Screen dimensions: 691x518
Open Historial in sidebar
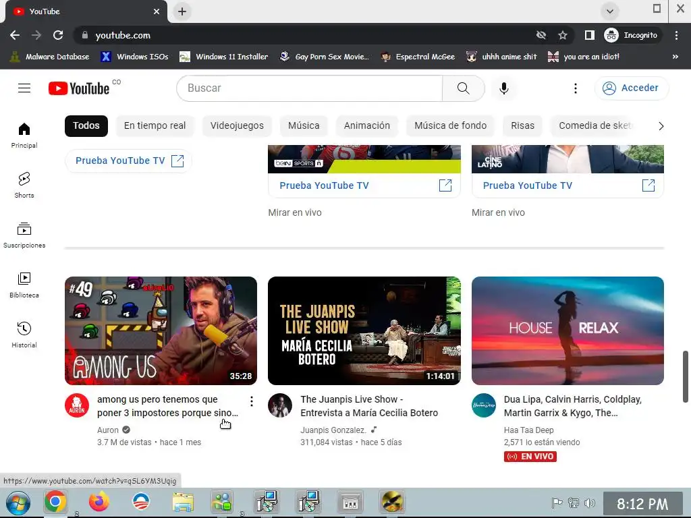coord(24,335)
